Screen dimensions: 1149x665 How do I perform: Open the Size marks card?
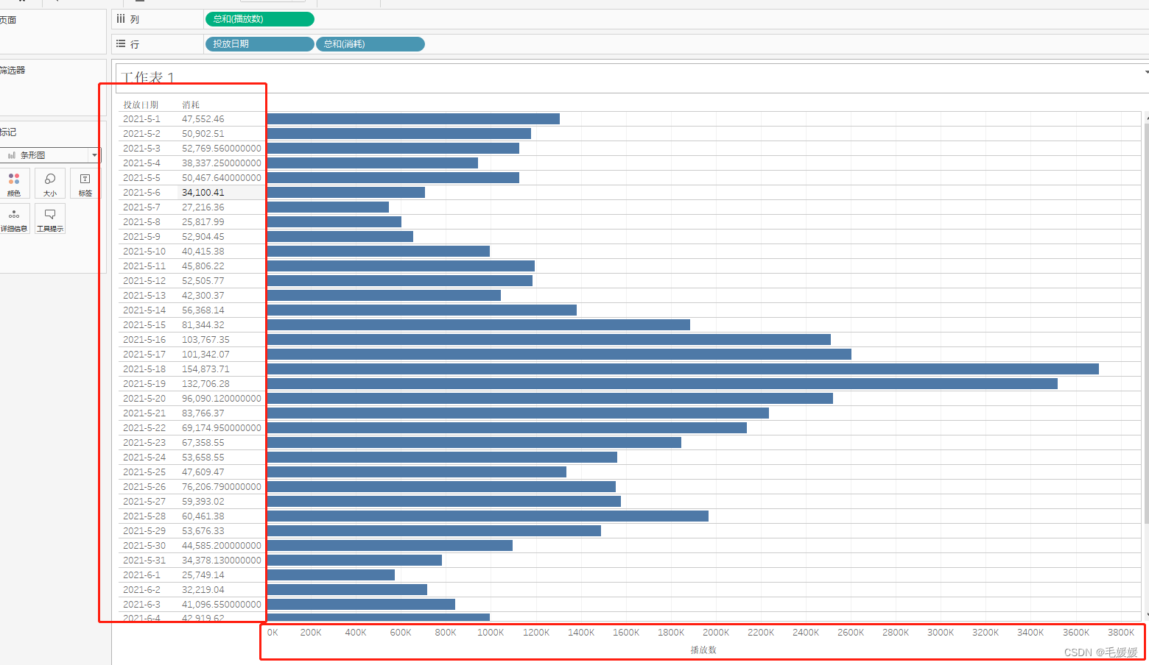pyautogui.click(x=50, y=183)
